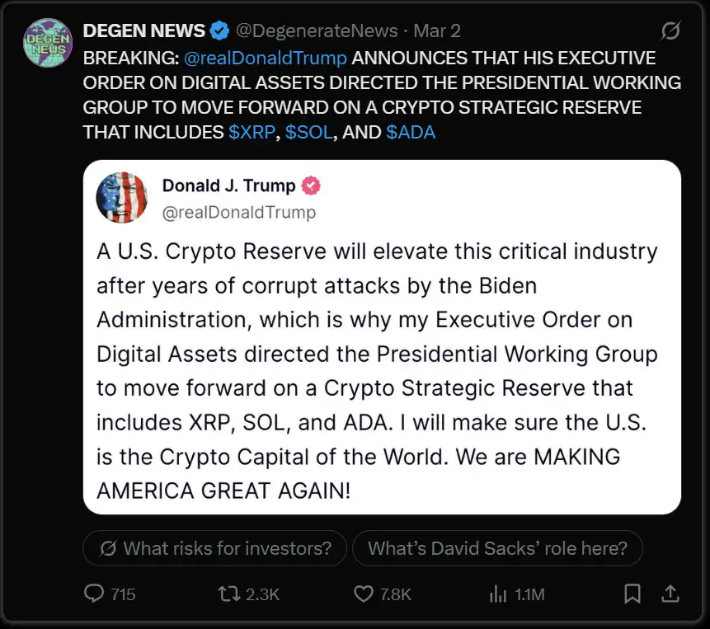Screen dimensions: 710x629
Task: Open the view analytics bar-chart icon
Action: tap(498, 594)
